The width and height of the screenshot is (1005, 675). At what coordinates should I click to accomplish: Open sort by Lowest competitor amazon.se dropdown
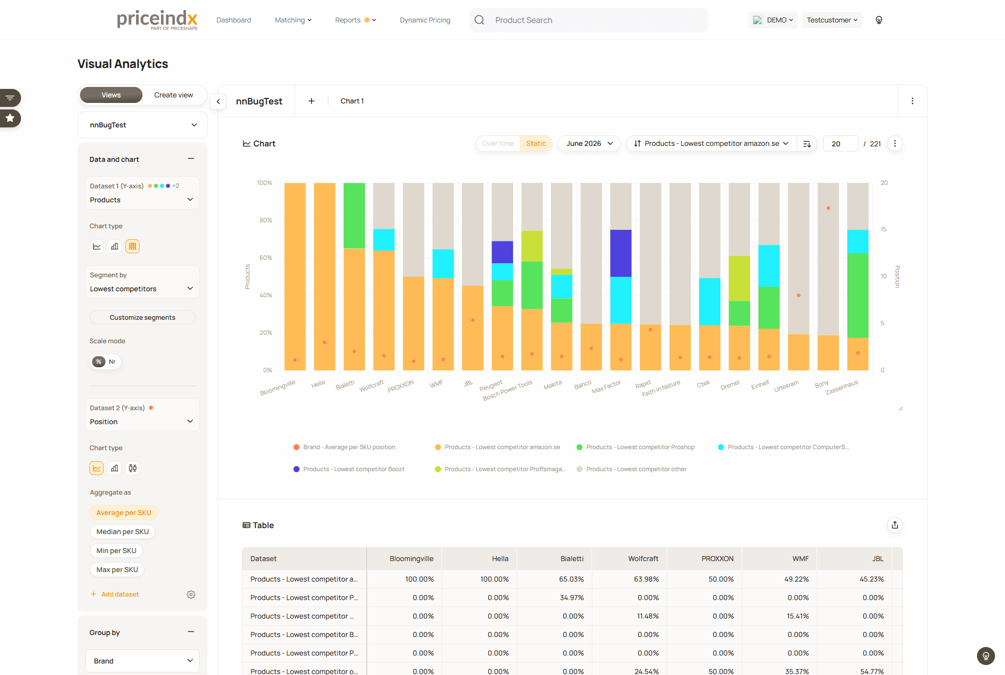click(x=711, y=144)
